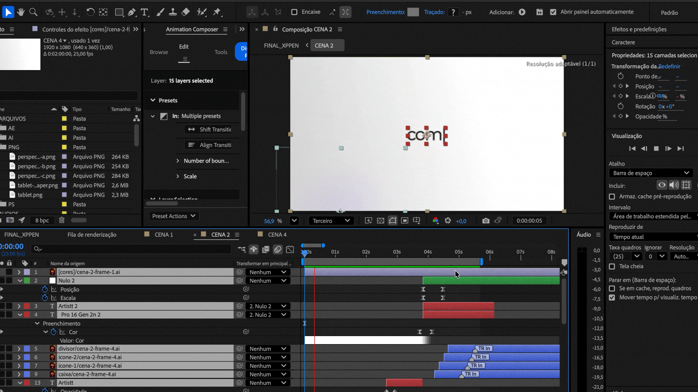
Task: Open the Browse tab in Animation Composer
Action: coord(159,52)
